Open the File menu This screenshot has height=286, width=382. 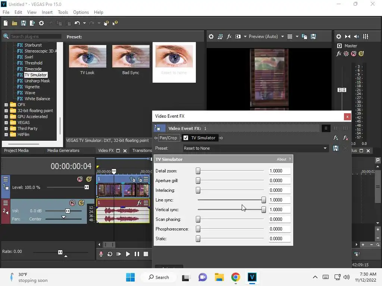click(x=6, y=12)
